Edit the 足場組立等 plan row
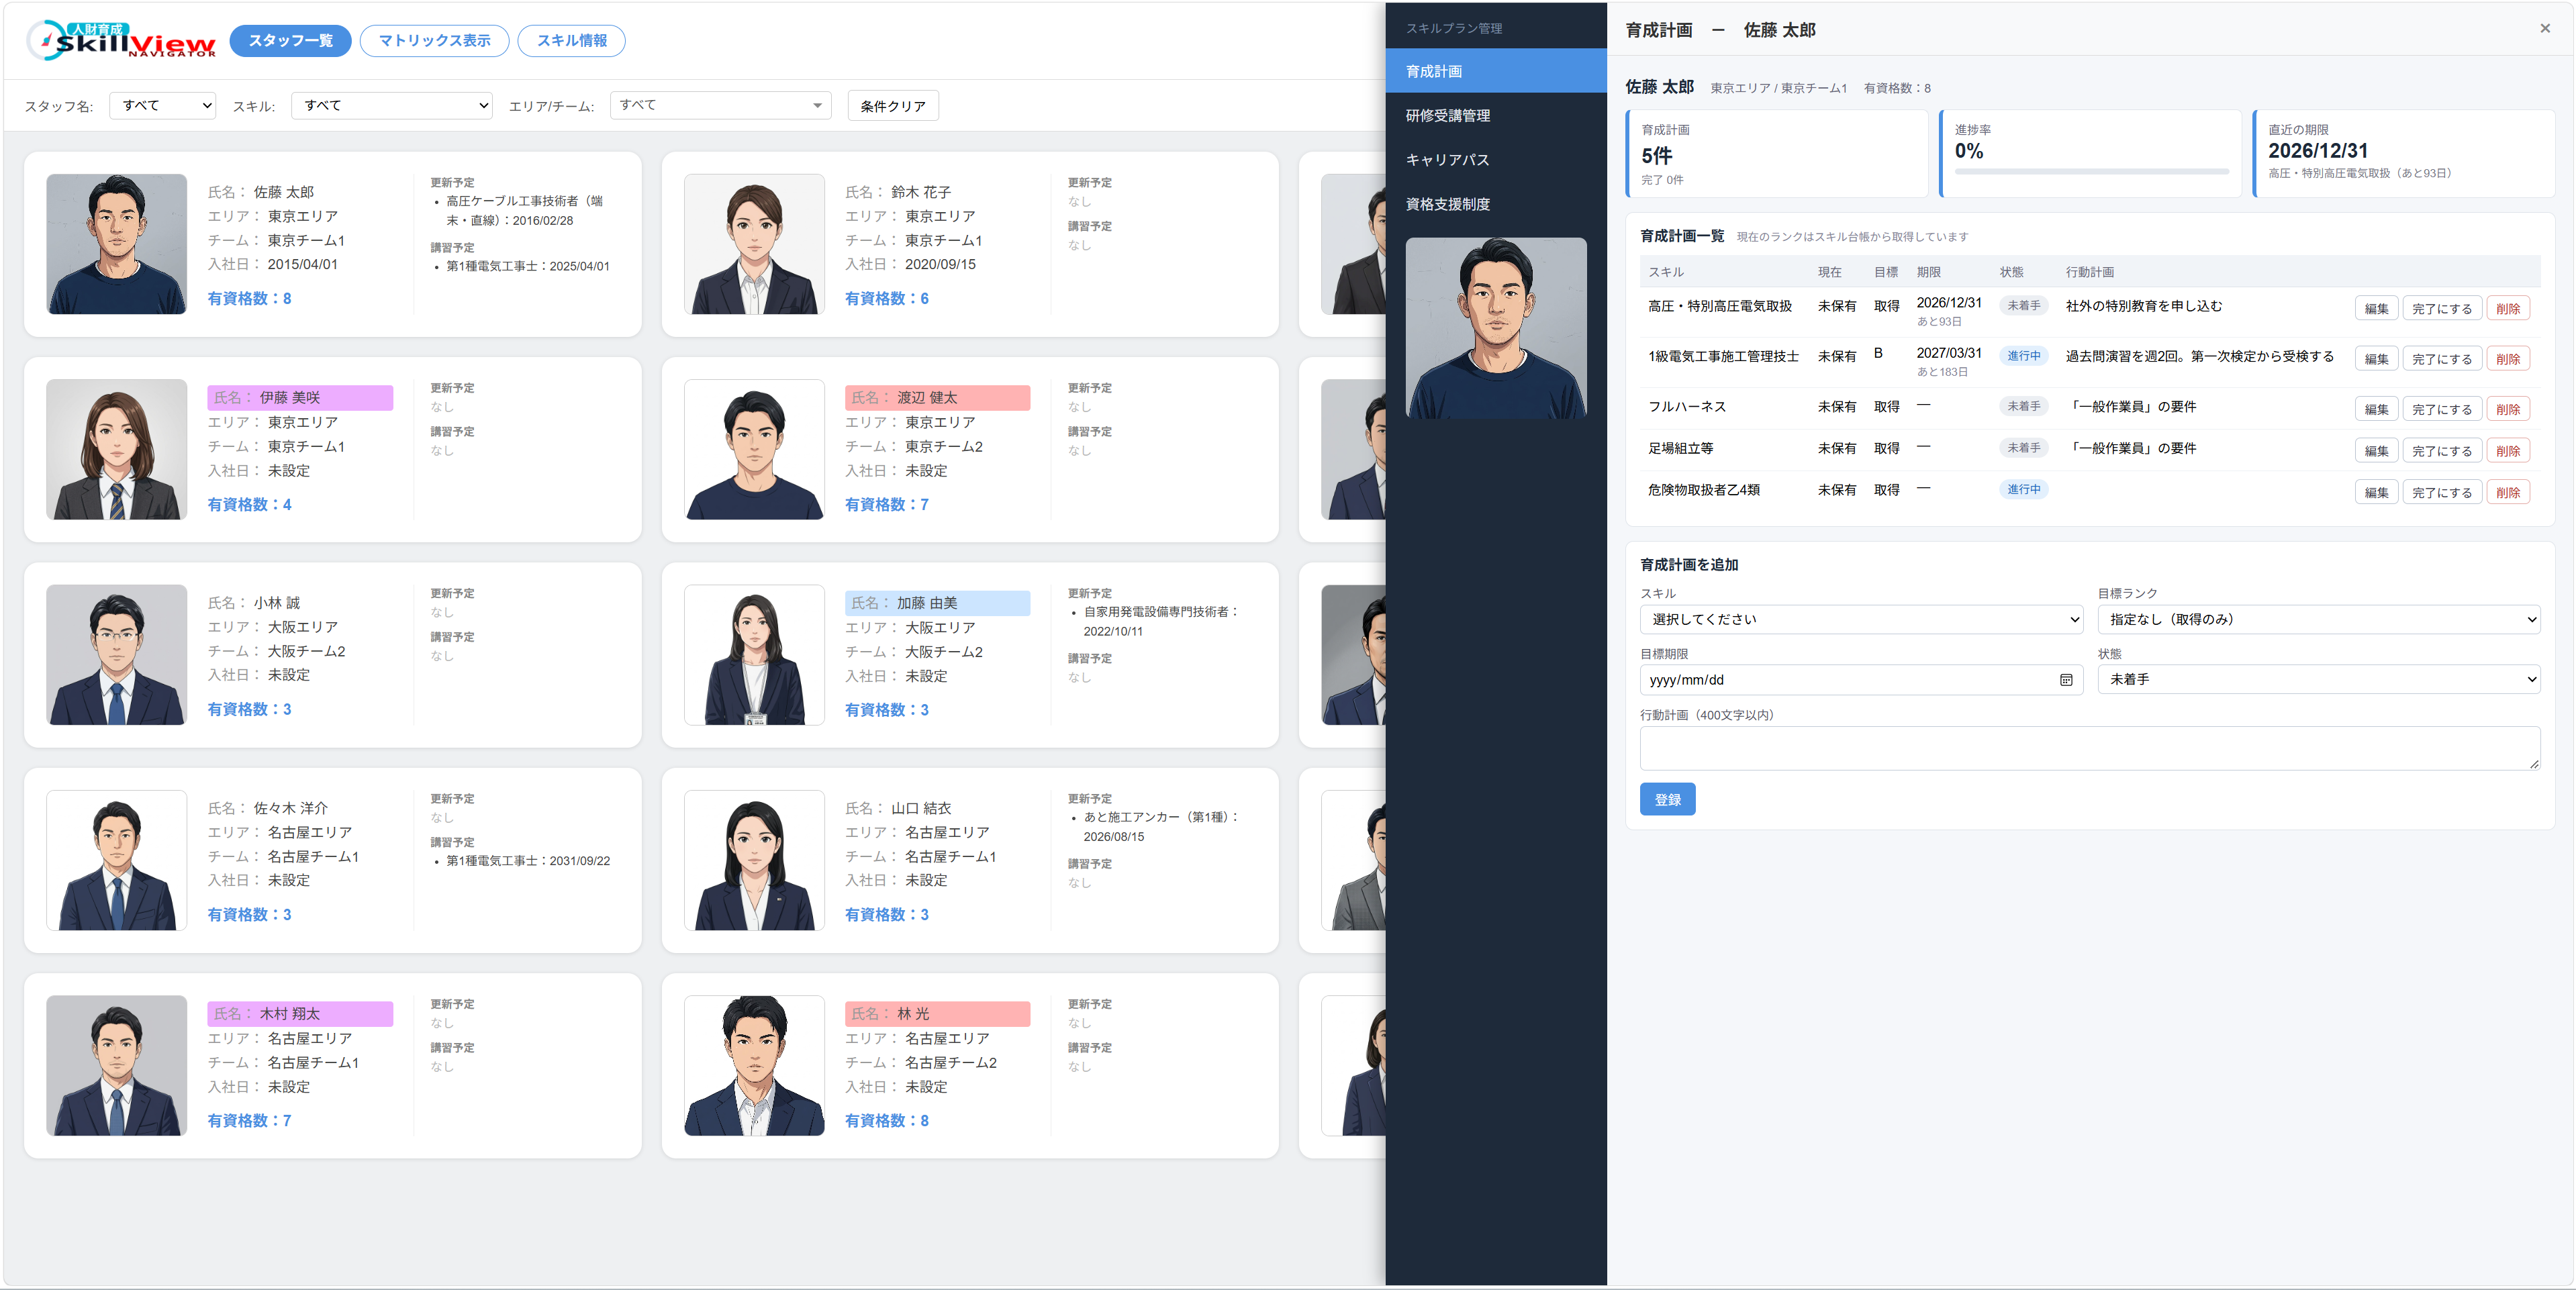Screen dimensions: 2576x1290 (2376, 451)
